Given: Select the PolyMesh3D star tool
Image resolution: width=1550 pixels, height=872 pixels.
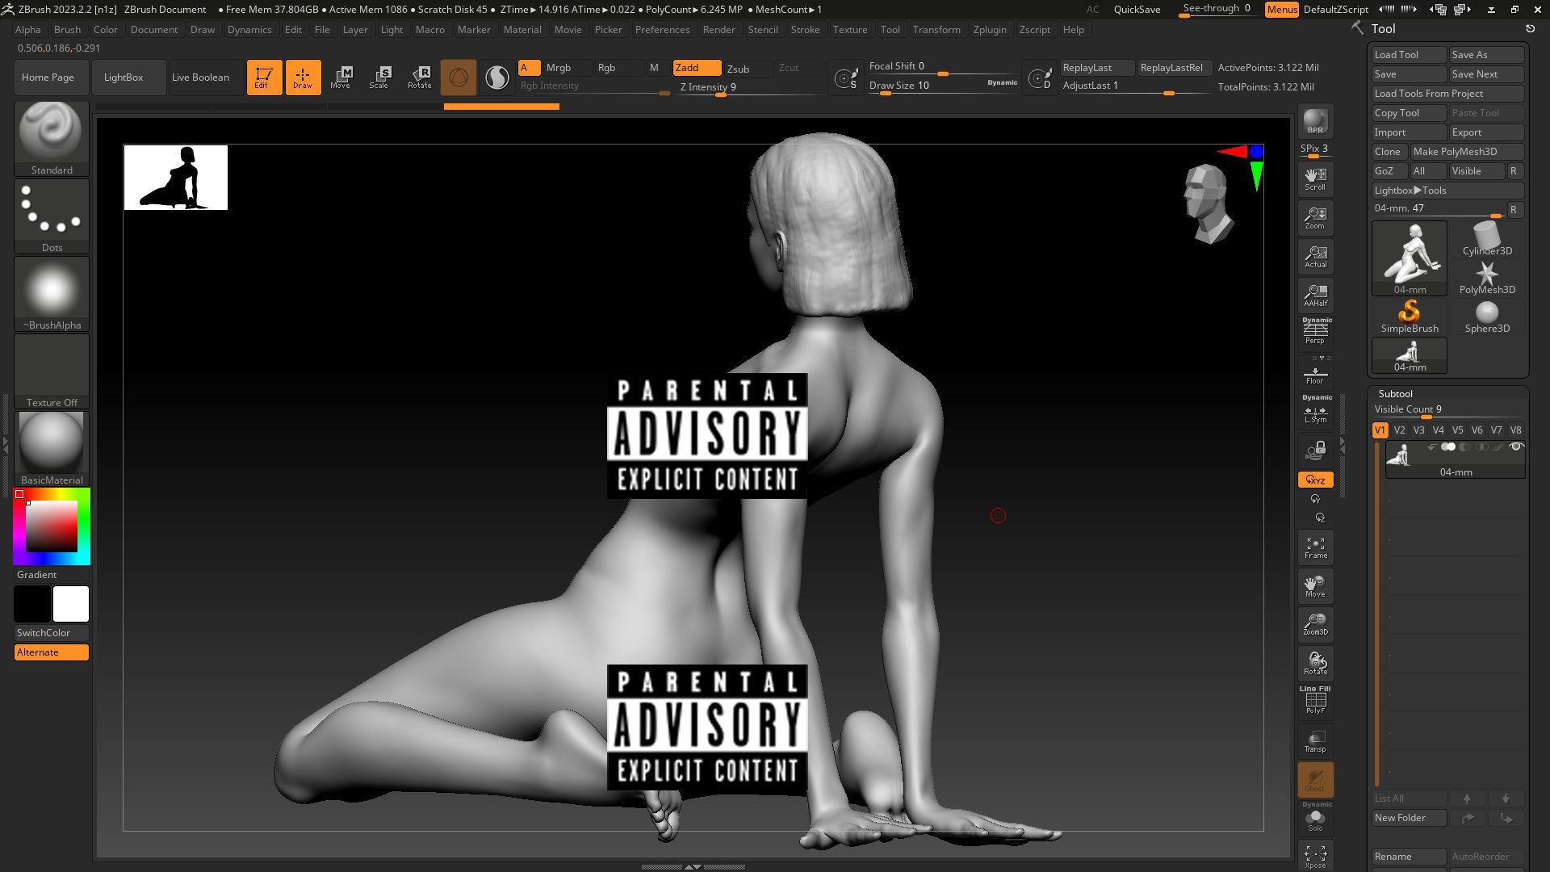Looking at the screenshot, I should (x=1486, y=277).
